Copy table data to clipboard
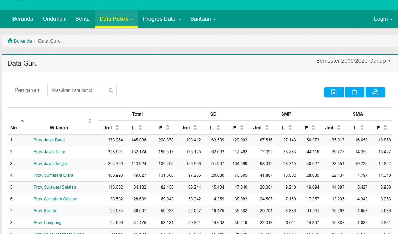This screenshot has height=234, width=398. [x=354, y=92]
